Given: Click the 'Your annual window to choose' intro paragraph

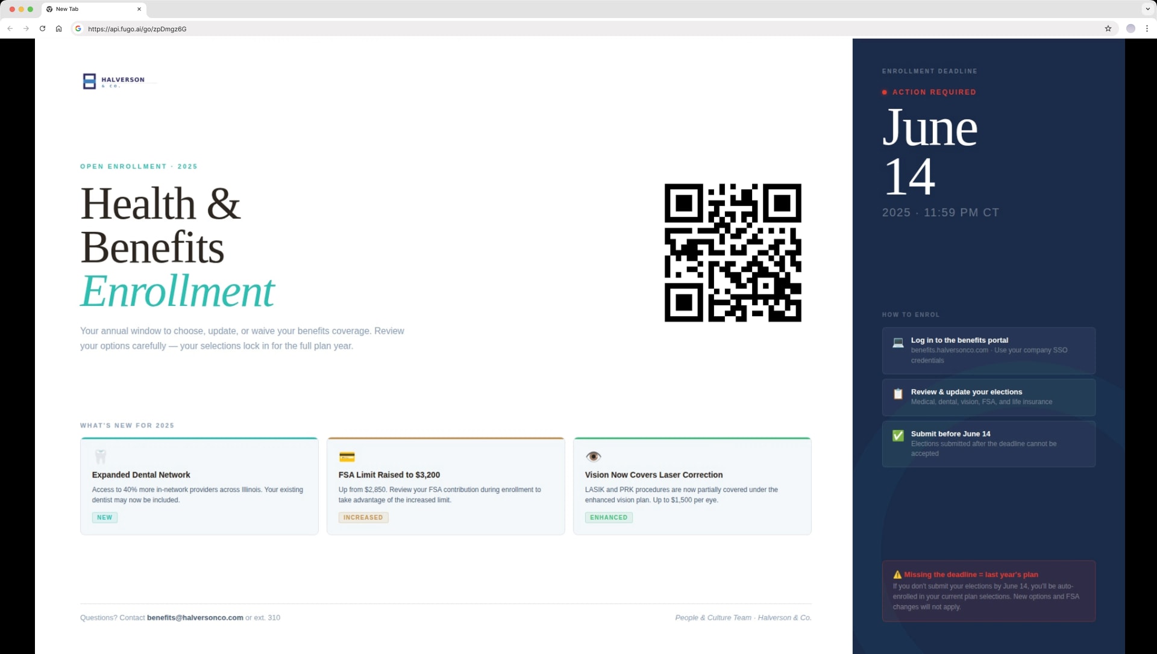Looking at the screenshot, I should click(x=242, y=338).
